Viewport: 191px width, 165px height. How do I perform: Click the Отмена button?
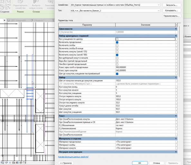(157, 163)
